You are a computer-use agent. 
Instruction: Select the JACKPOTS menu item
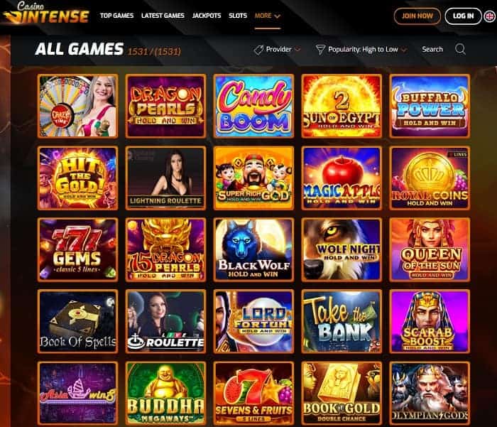tap(207, 16)
